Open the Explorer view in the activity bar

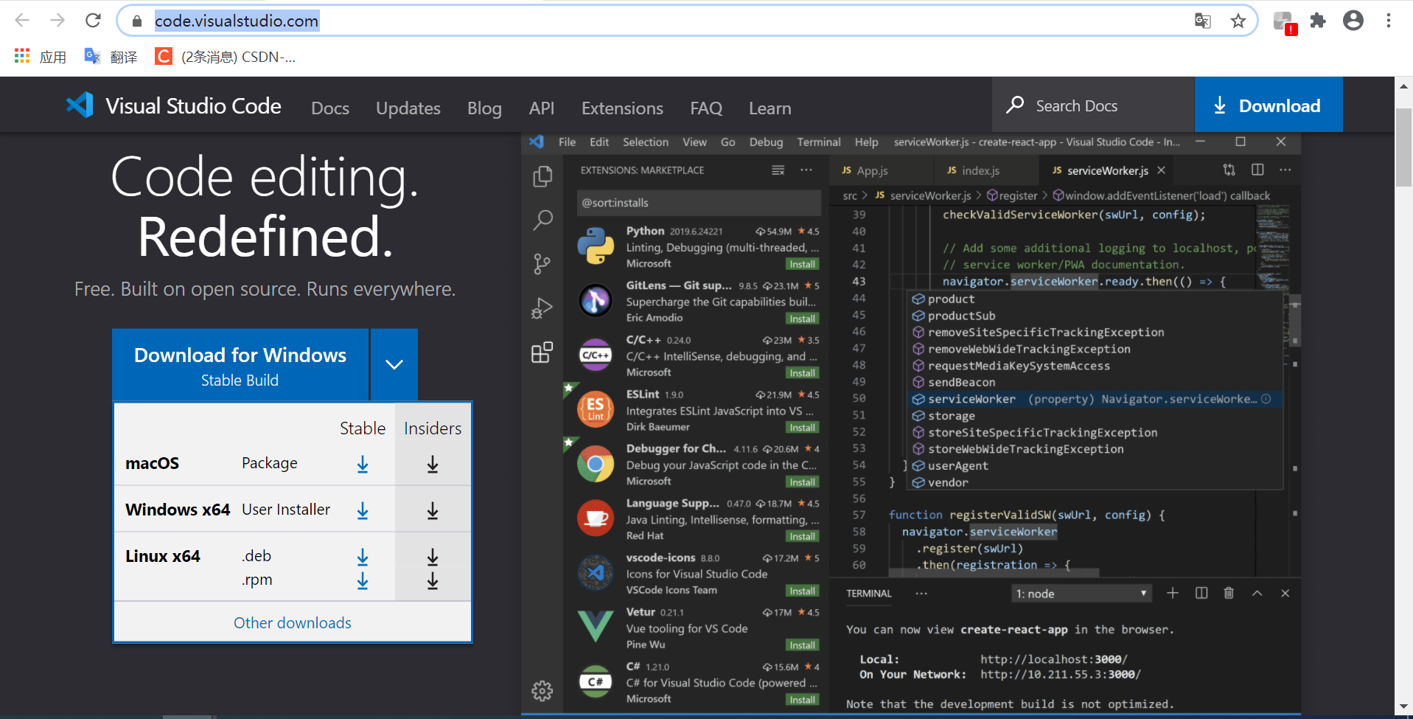pos(543,177)
